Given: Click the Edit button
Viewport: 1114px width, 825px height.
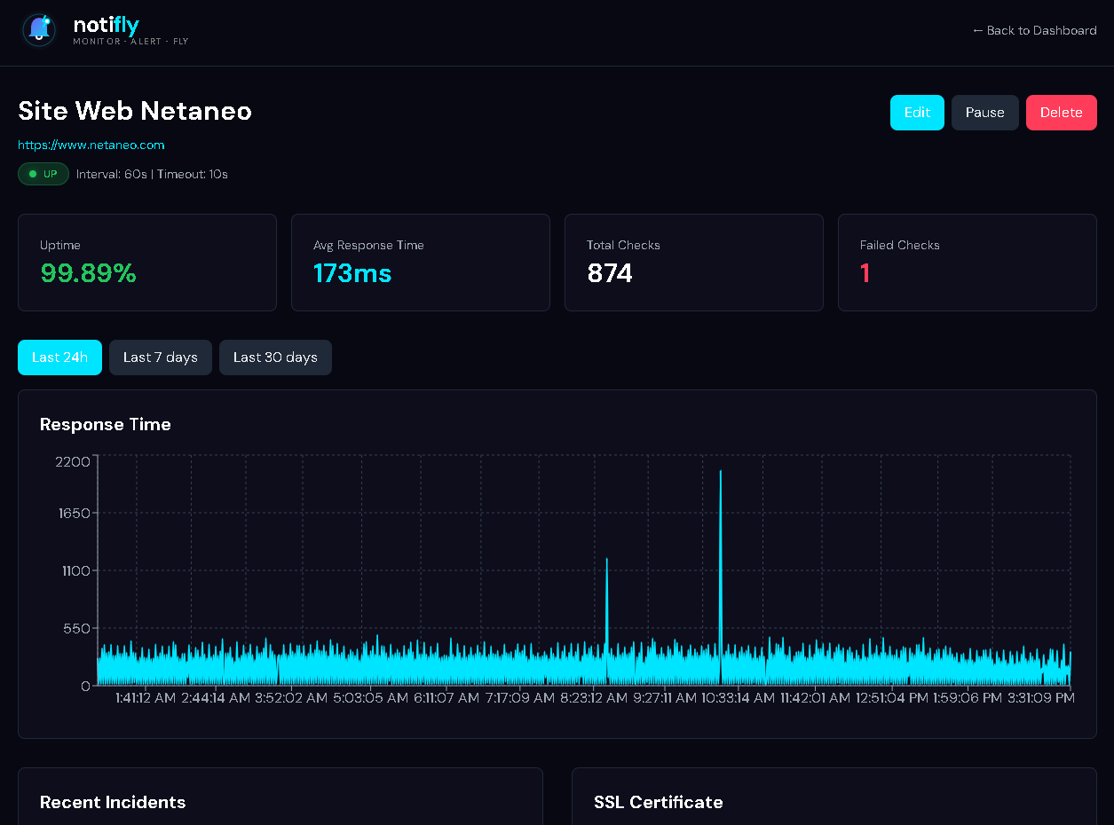Looking at the screenshot, I should coord(917,113).
